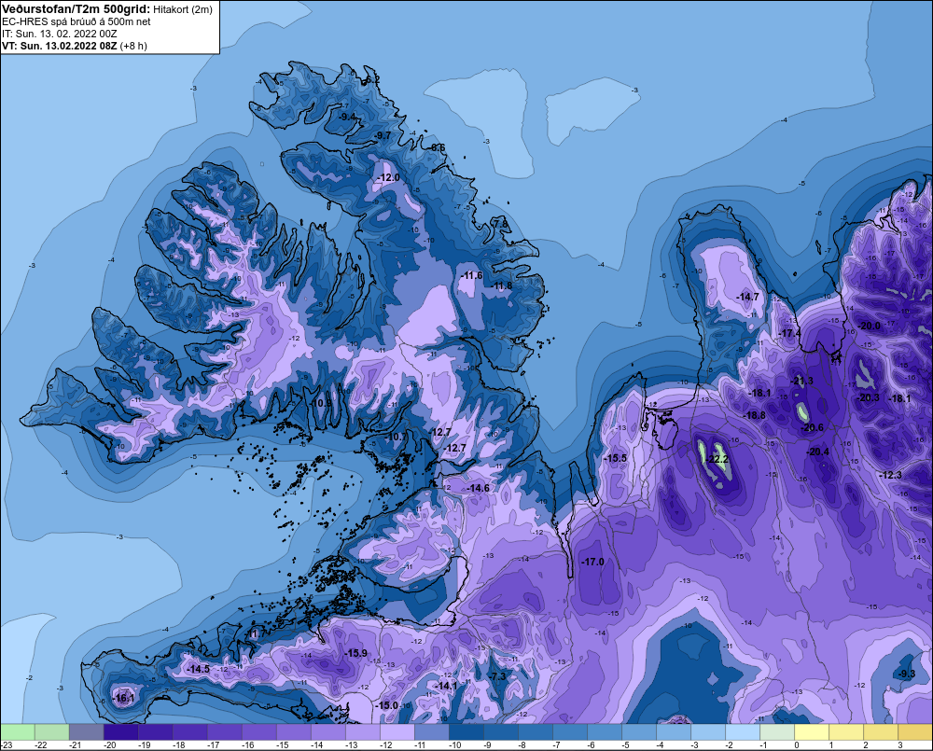Click the -9.4 temperature label
The height and width of the screenshot is (751, 933).
[x=347, y=116]
